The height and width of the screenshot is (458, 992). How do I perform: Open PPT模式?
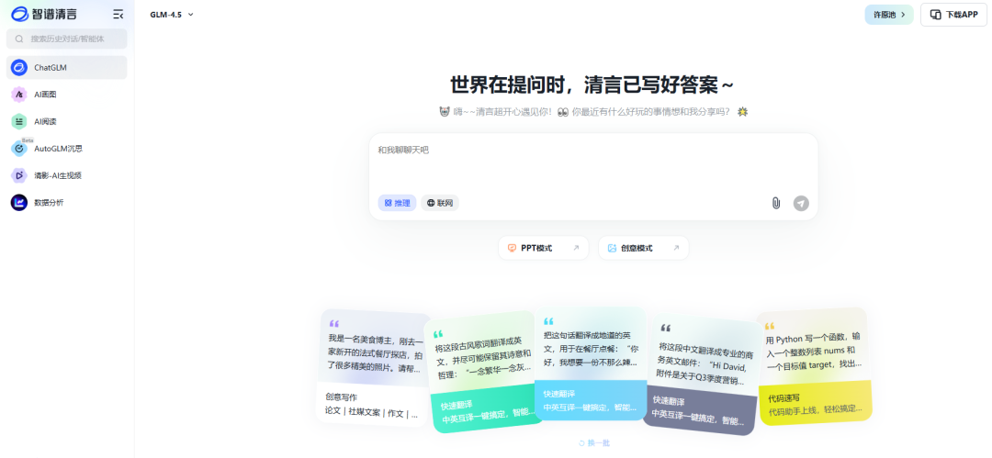click(544, 248)
